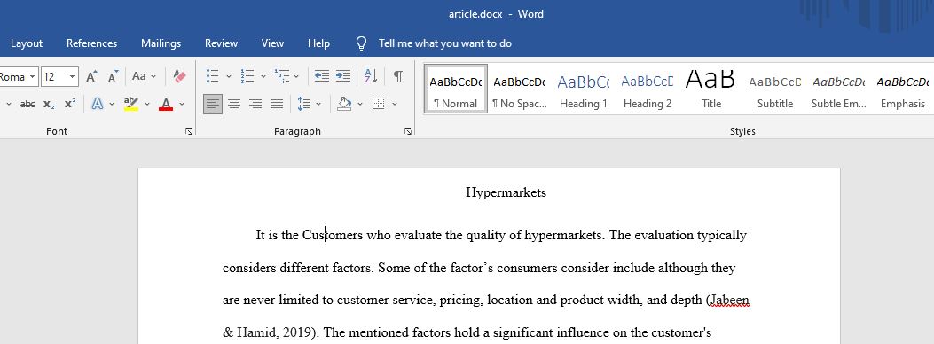Open the font color dropdown arrow
The width and height of the screenshot is (934, 344).
click(x=182, y=104)
